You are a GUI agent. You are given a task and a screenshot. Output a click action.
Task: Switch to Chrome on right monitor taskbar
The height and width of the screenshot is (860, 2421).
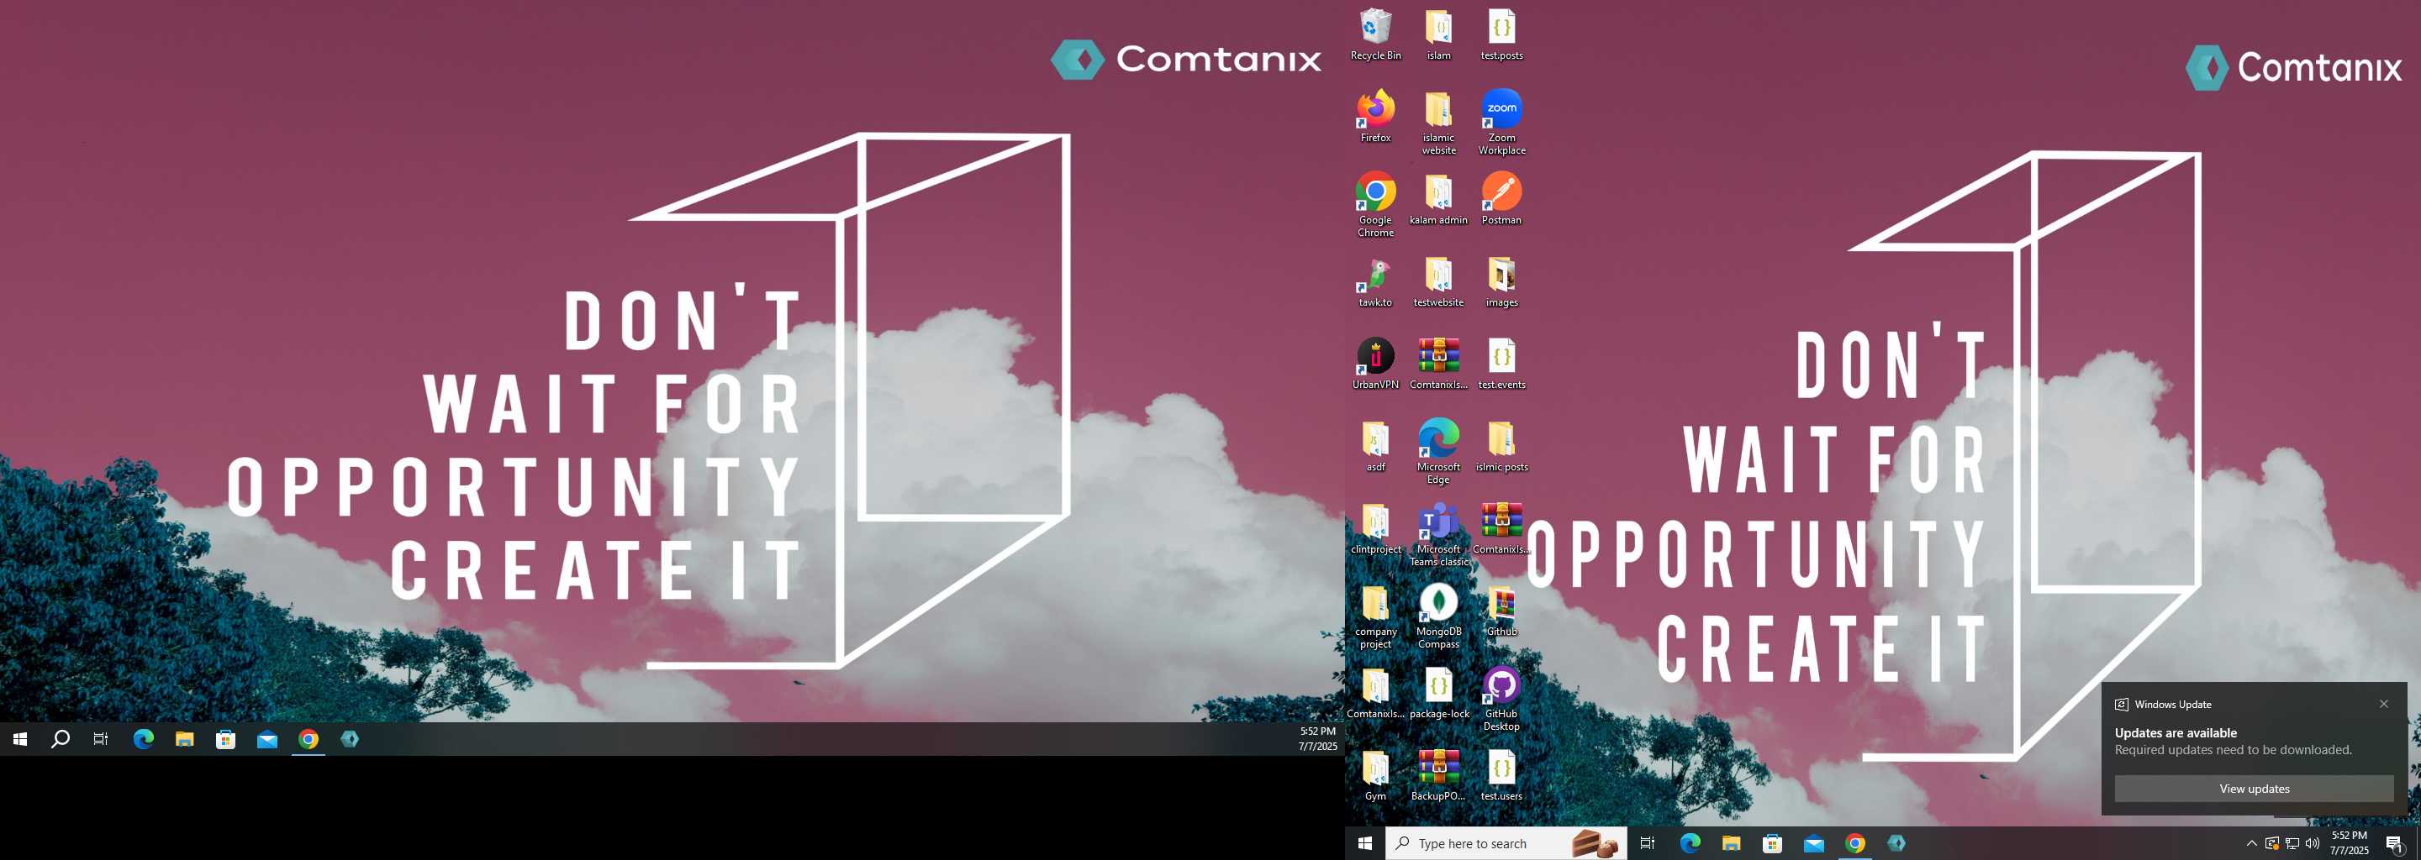[x=1854, y=843]
